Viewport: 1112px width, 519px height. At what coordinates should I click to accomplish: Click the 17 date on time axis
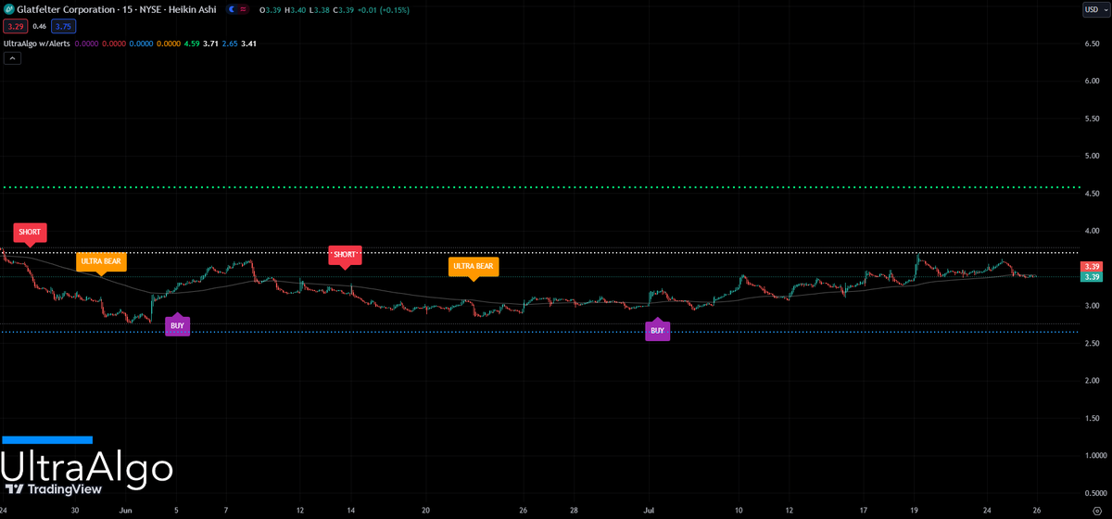point(864,511)
